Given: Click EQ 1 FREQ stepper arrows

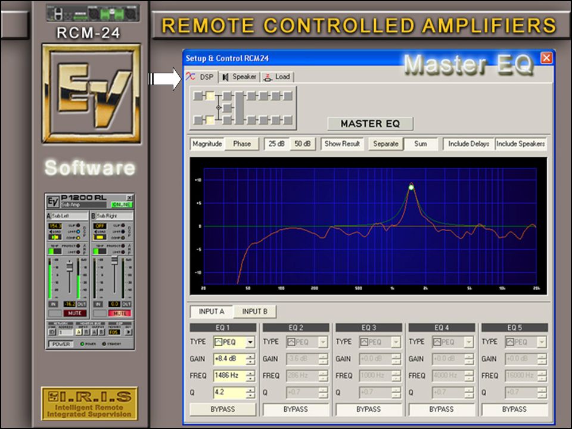Looking at the screenshot, I should pyautogui.click(x=250, y=376).
